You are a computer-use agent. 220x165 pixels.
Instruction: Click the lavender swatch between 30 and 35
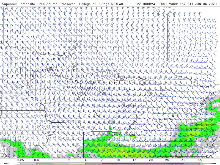click(x=191, y=164)
